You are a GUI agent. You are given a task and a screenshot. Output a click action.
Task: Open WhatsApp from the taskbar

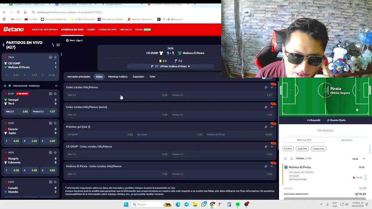click(204, 204)
